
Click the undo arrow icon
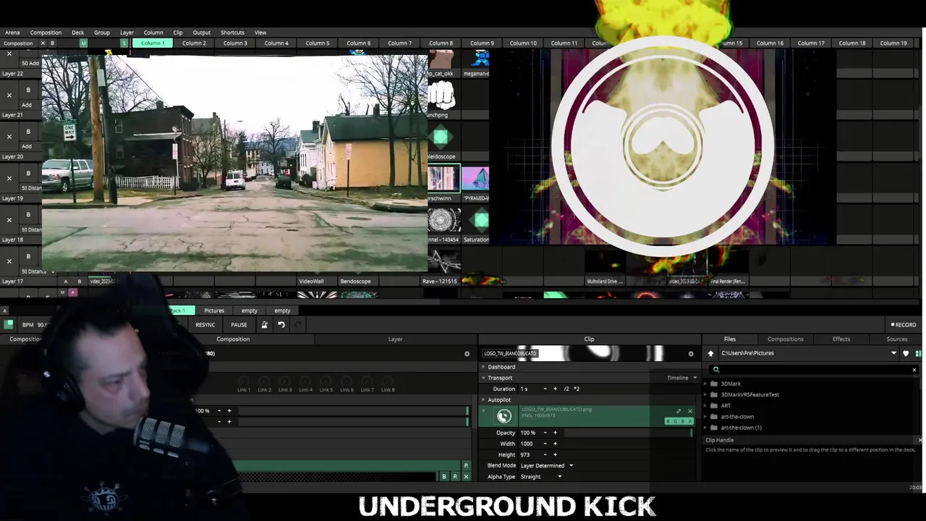pos(281,325)
